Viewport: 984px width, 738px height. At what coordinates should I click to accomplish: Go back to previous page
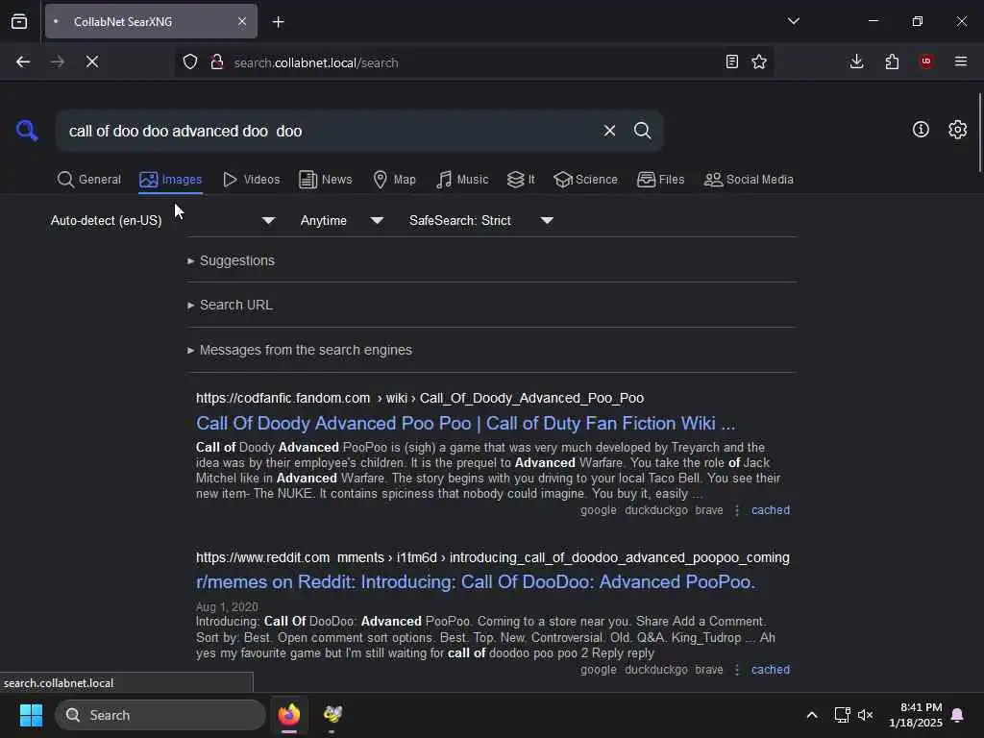23,62
